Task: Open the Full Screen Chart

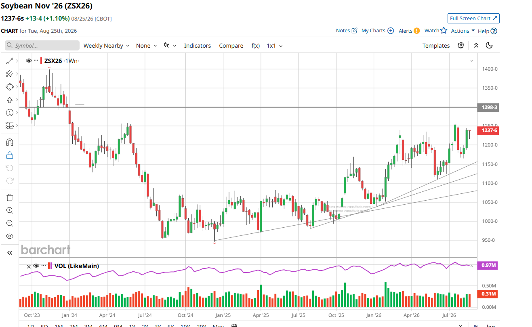Action: [x=473, y=18]
